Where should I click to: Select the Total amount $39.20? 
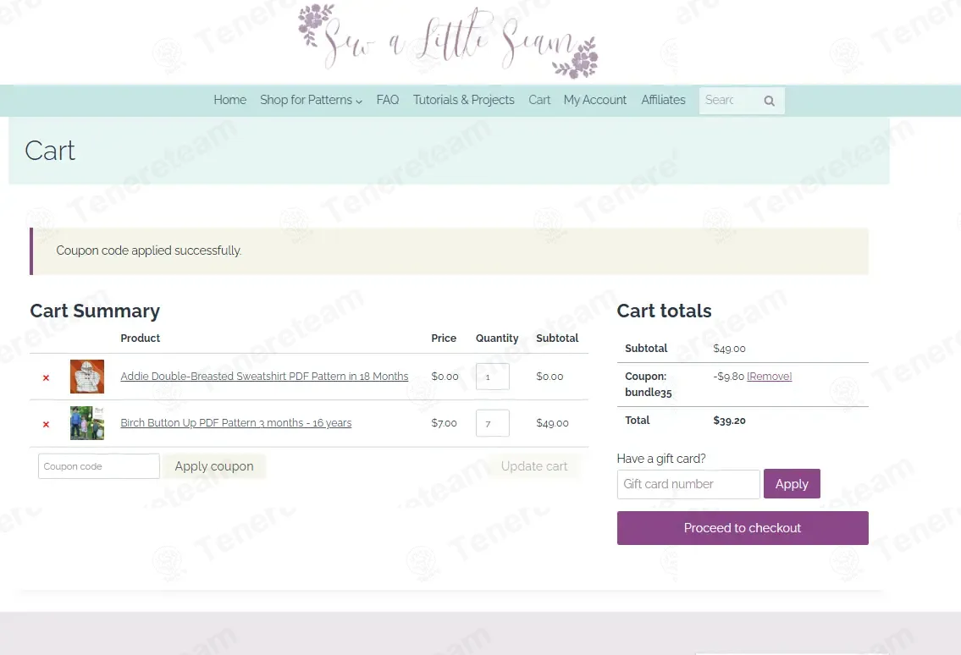(x=729, y=421)
